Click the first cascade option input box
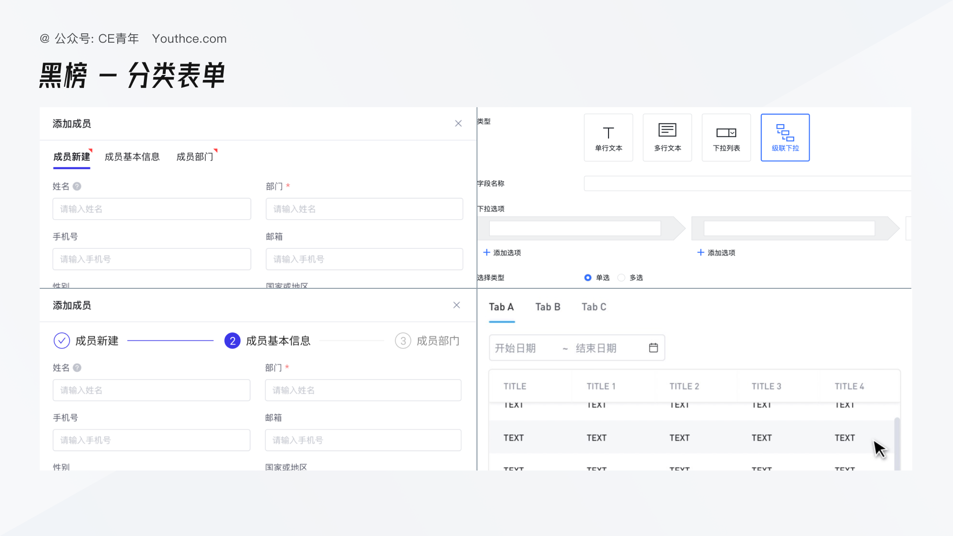This screenshot has height=536, width=953. coord(575,228)
